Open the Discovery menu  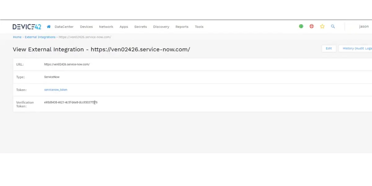(161, 27)
